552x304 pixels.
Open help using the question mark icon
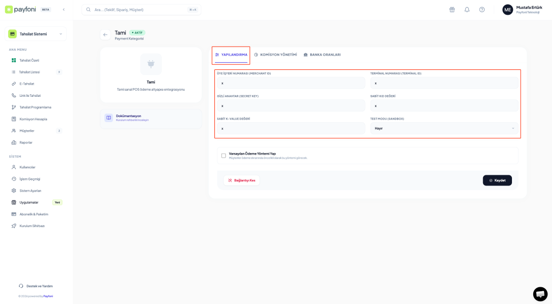[x=482, y=10]
